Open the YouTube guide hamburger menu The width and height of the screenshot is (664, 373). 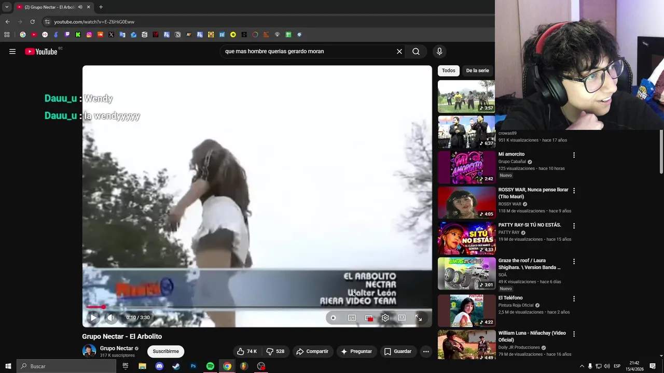[x=12, y=51]
